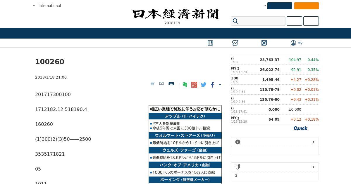This screenshot has height=184, width=351.
Task: Print the article with printer icon
Action: click(171, 84)
